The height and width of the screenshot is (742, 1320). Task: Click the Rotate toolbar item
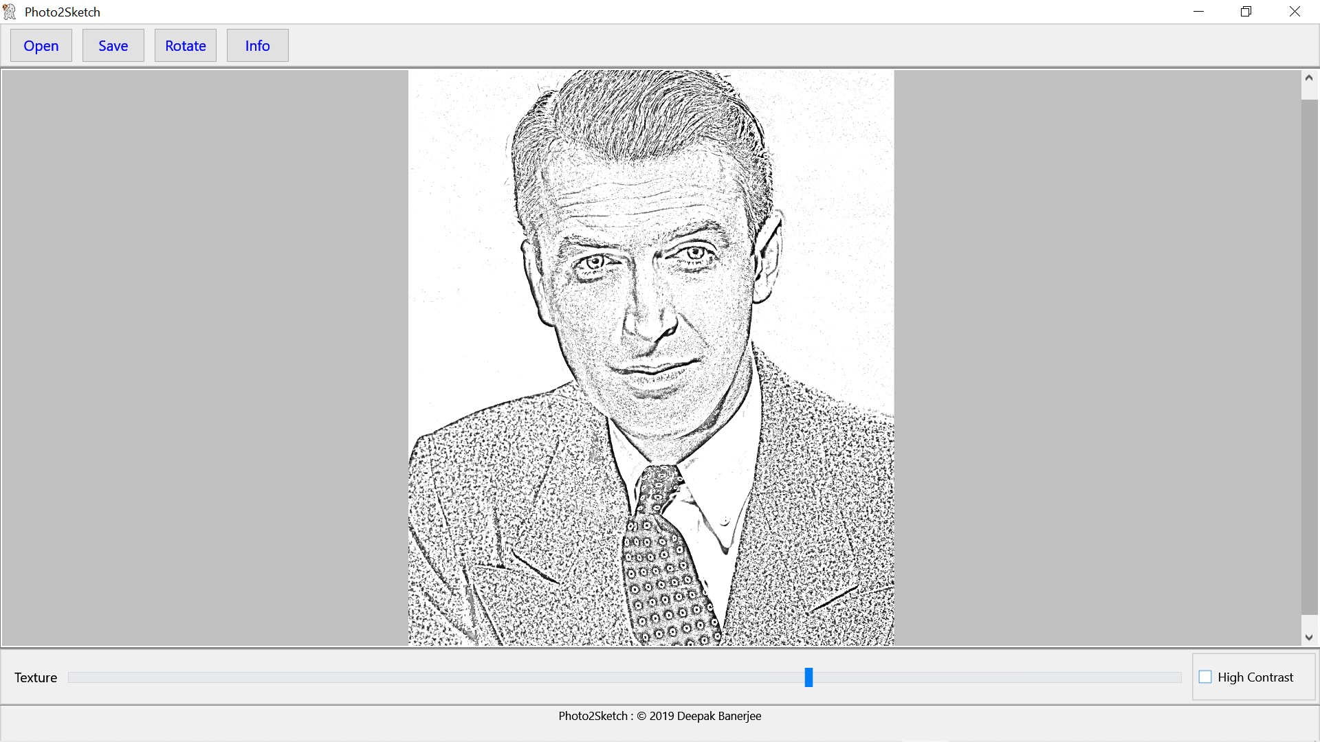coord(185,45)
